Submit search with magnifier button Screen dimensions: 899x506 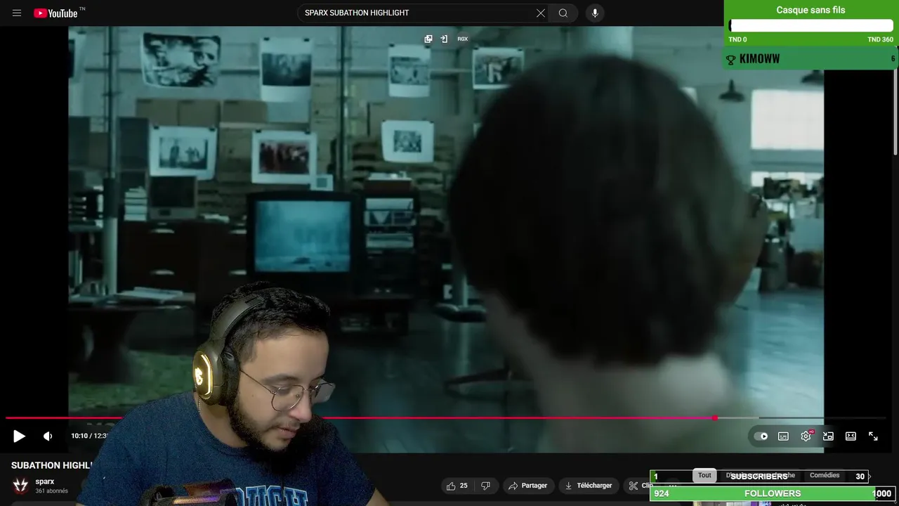[563, 13]
